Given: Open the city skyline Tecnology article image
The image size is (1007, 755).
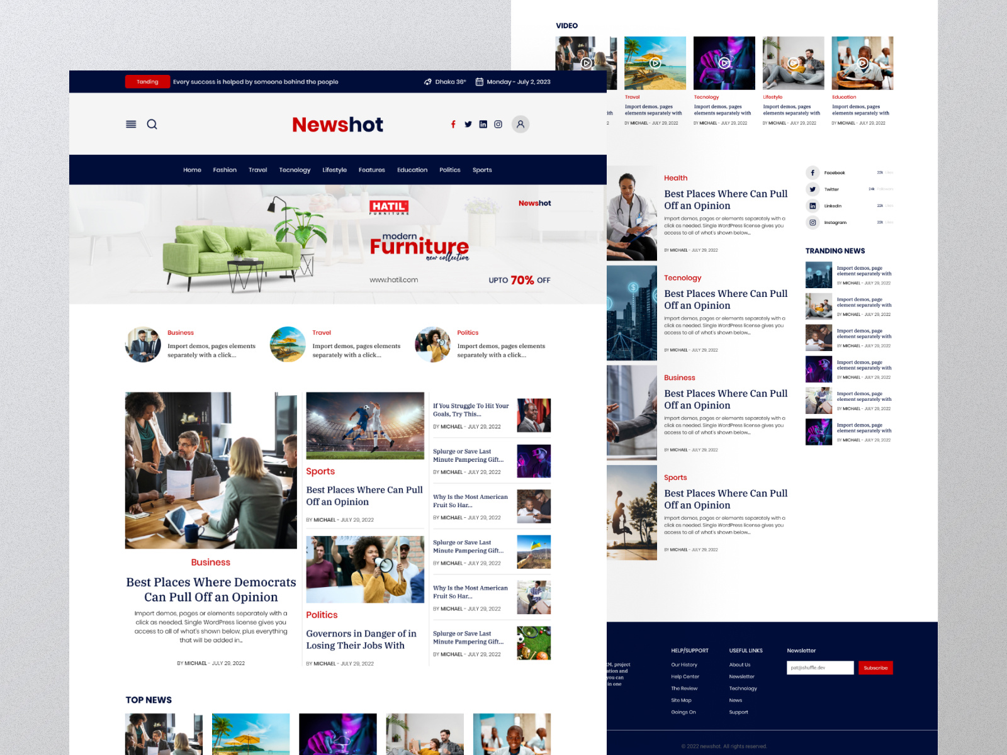Looking at the screenshot, I should (x=632, y=313).
